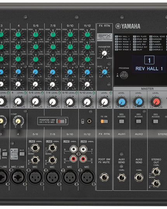Viewport: 167px width, 209px height.
Task: Click the SPX digital effect logo
Action: click(104, 37)
